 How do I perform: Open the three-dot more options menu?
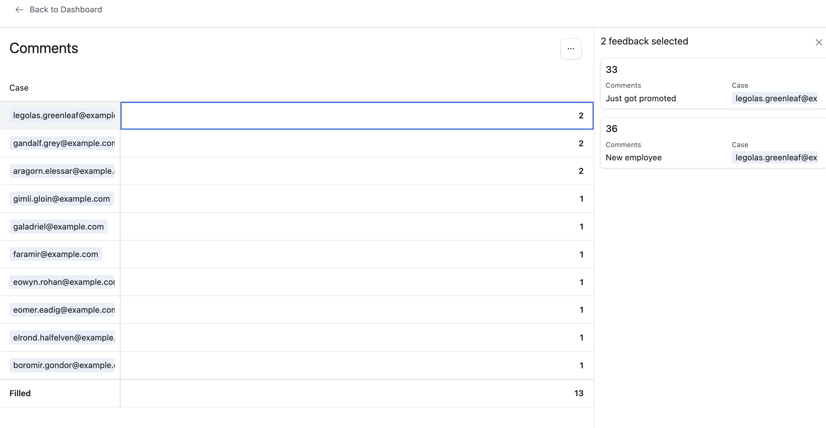coord(571,49)
